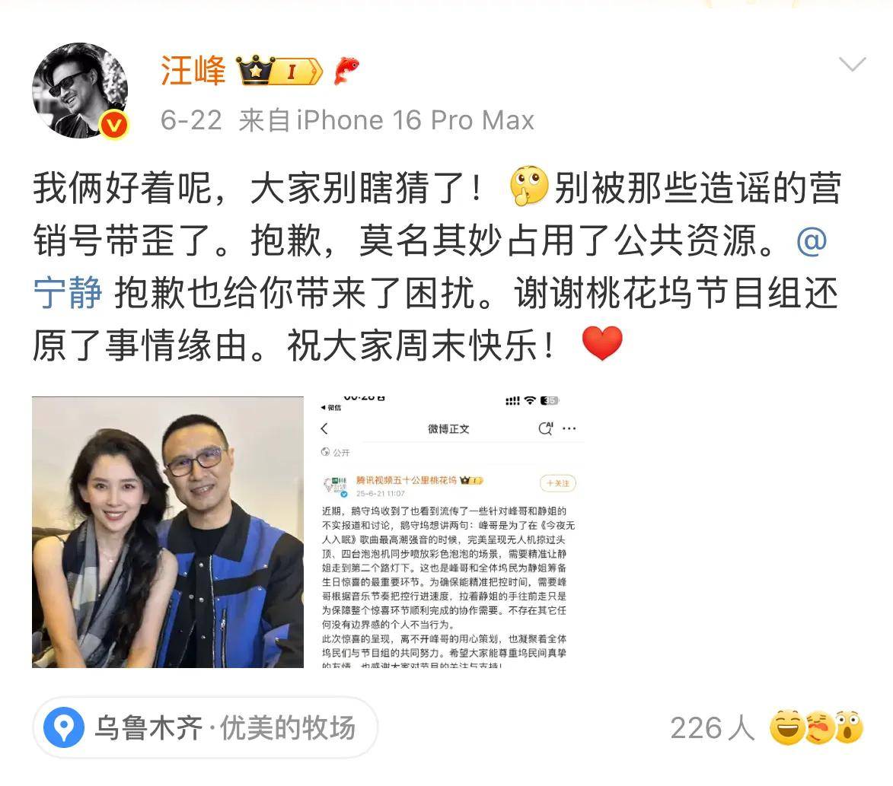
Task: Tap the orange verified V badge
Action: (114, 124)
